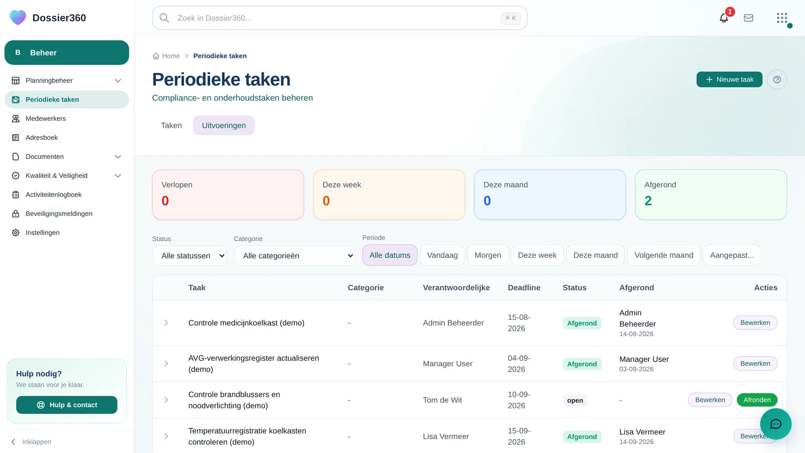Click Afronden for the brandblussers task
Image resolution: width=805 pixels, height=453 pixels.
coord(757,400)
